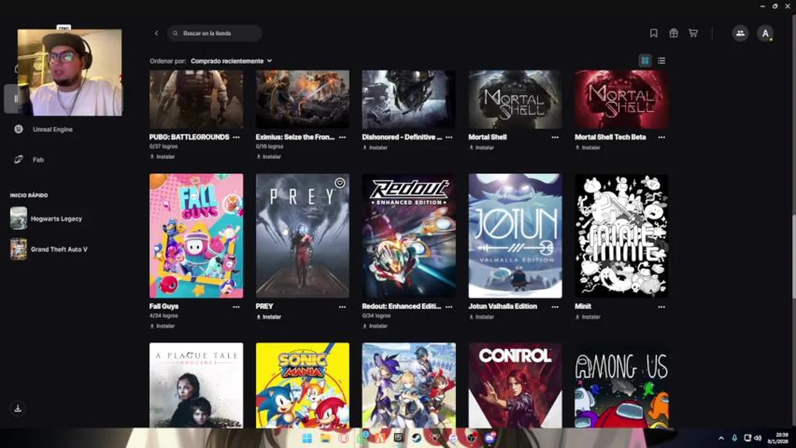Open the Control cover thumbnail
The height and width of the screenshot is (448, 796).
515,385
